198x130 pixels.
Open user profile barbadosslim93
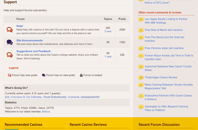(x=90, y=97)
